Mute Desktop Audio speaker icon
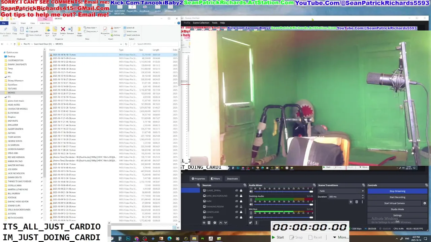Screen dimensions: 431x242 tap(251, 204)
